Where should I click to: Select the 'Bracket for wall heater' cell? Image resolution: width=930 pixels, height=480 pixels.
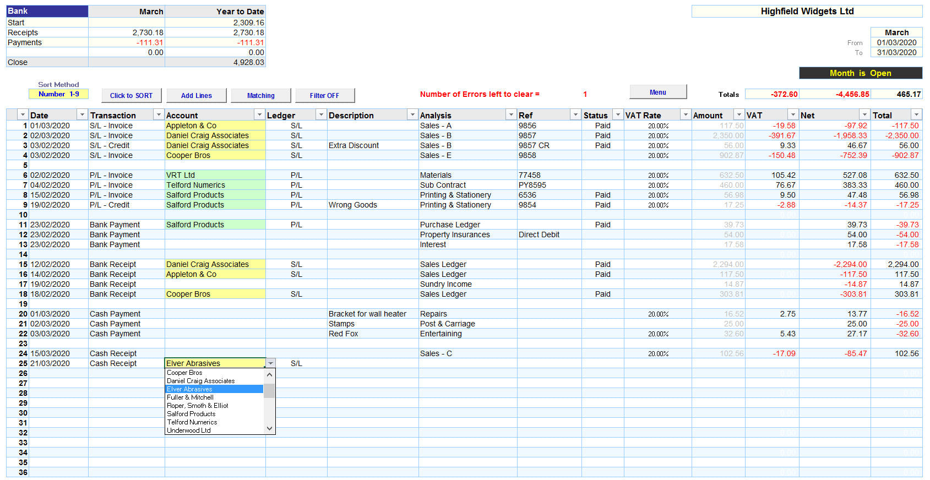click(x=373, y=314)
